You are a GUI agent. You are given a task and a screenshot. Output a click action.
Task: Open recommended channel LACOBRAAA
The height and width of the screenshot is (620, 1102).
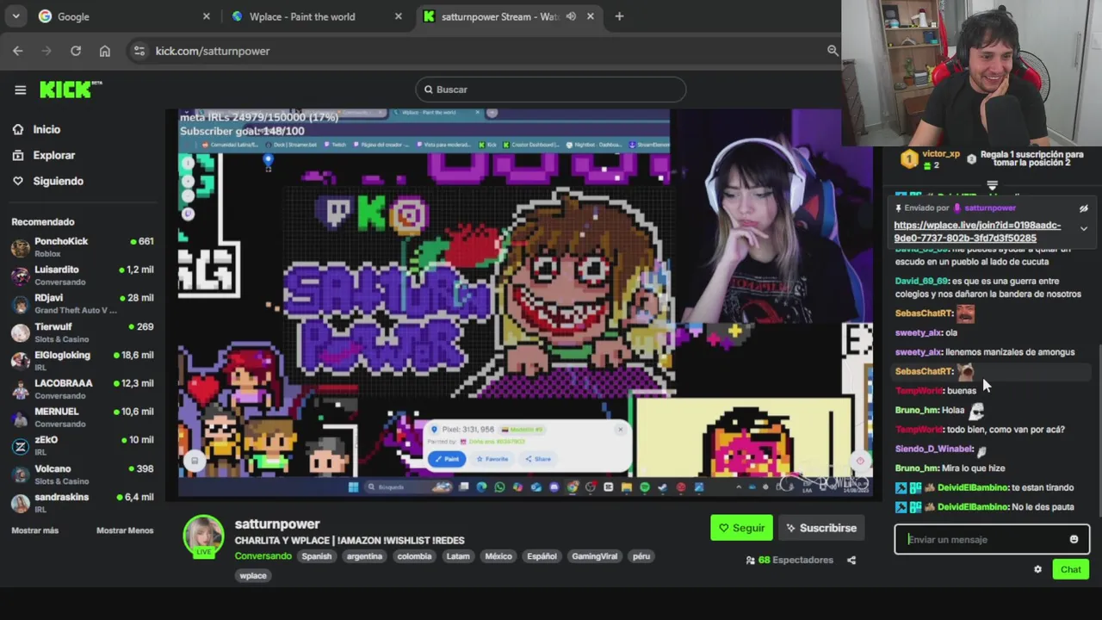tap(82, 389)
